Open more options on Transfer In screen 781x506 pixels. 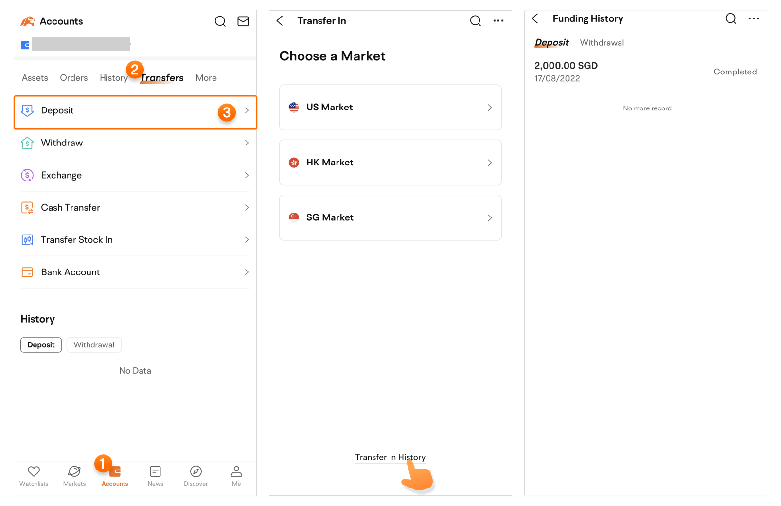coord(498,21)
